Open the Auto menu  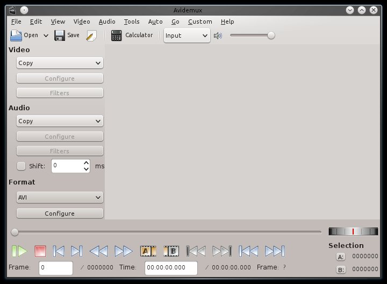[x=155, y=22]
